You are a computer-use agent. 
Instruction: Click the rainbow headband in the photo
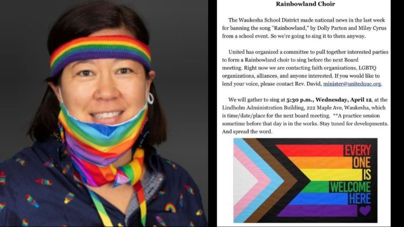point(100,53)
